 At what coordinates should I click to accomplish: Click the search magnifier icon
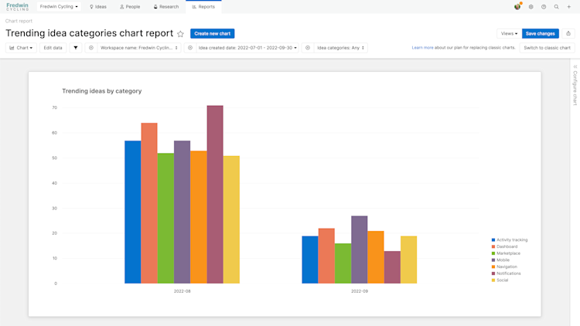556,7
